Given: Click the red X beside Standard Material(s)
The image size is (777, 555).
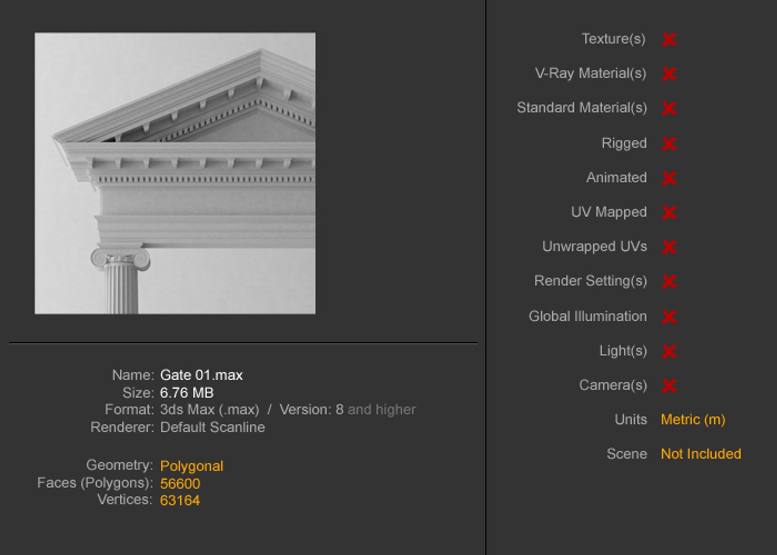Looking at the screenshot, I should [x=669, y=108].
